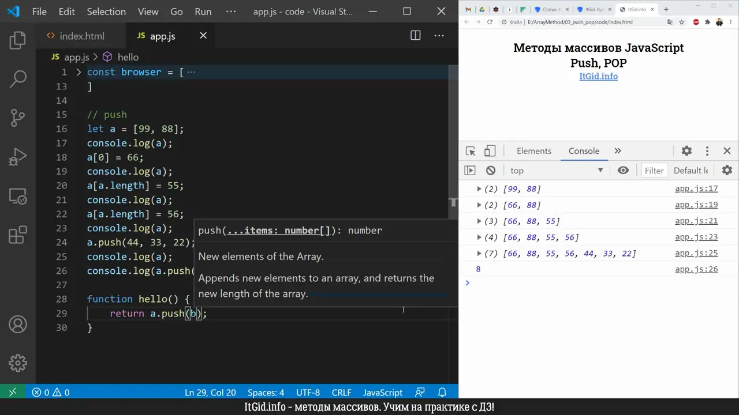
Task: Expand the logged array of 7 items
Action: (x=479, y=254)
